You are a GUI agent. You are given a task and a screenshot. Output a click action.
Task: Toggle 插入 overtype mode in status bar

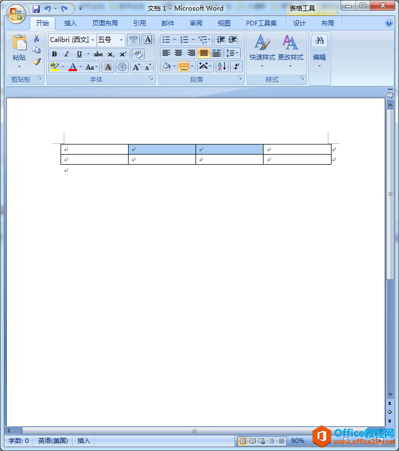pyautogui.click(x=84, y=441)
